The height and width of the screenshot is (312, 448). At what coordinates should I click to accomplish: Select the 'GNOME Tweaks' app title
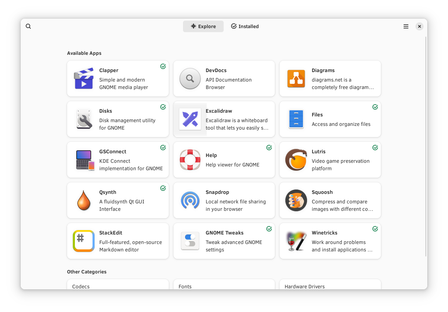point(225,233)
